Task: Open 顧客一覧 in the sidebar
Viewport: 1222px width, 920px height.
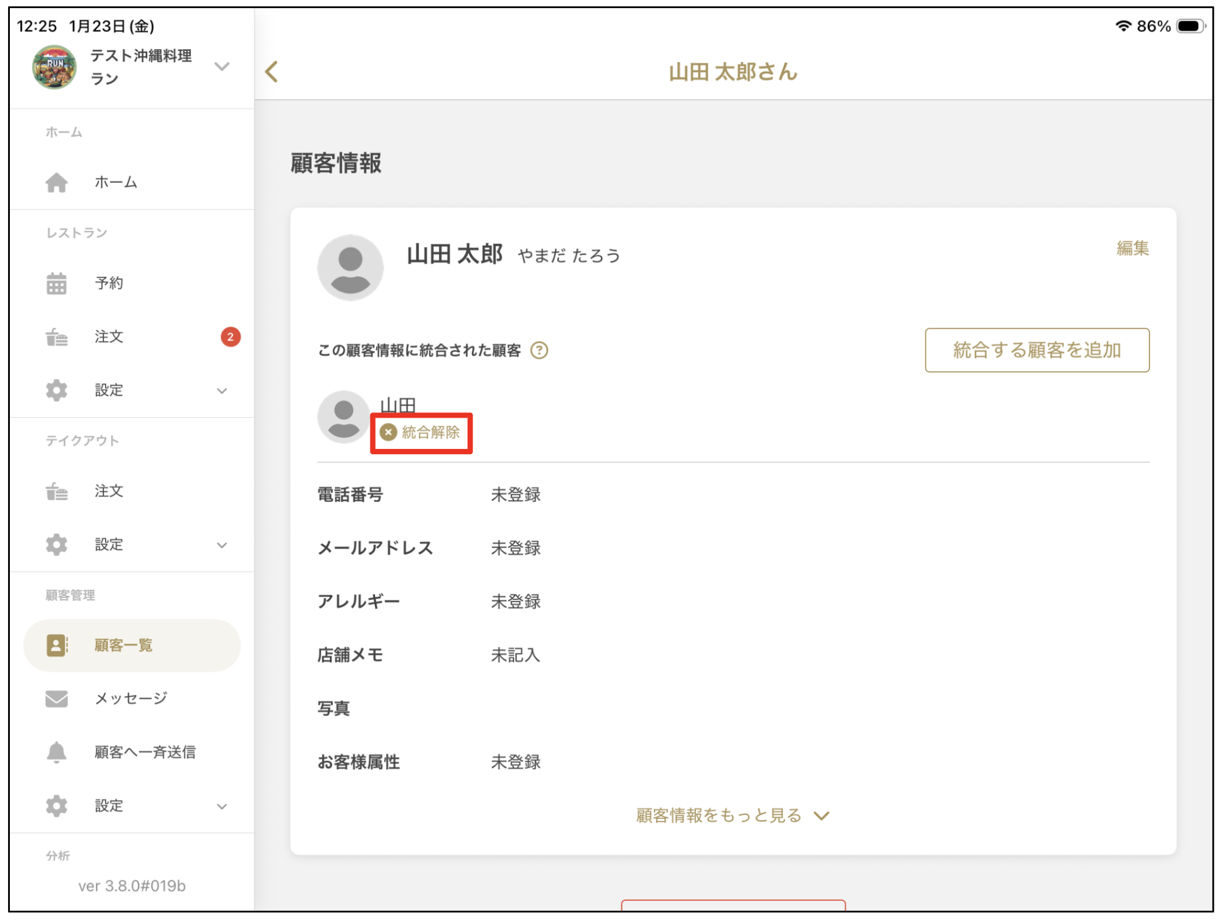Action: click(122, 644)
